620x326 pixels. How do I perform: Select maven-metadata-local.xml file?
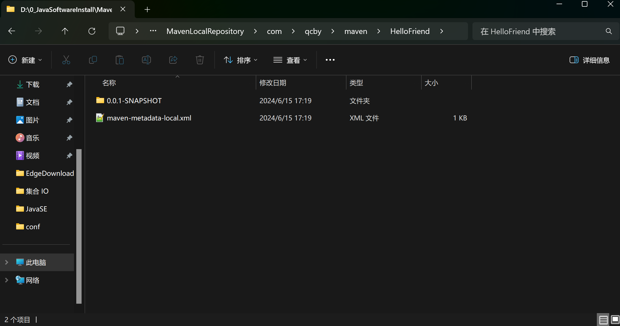click(x=149, y=118)
